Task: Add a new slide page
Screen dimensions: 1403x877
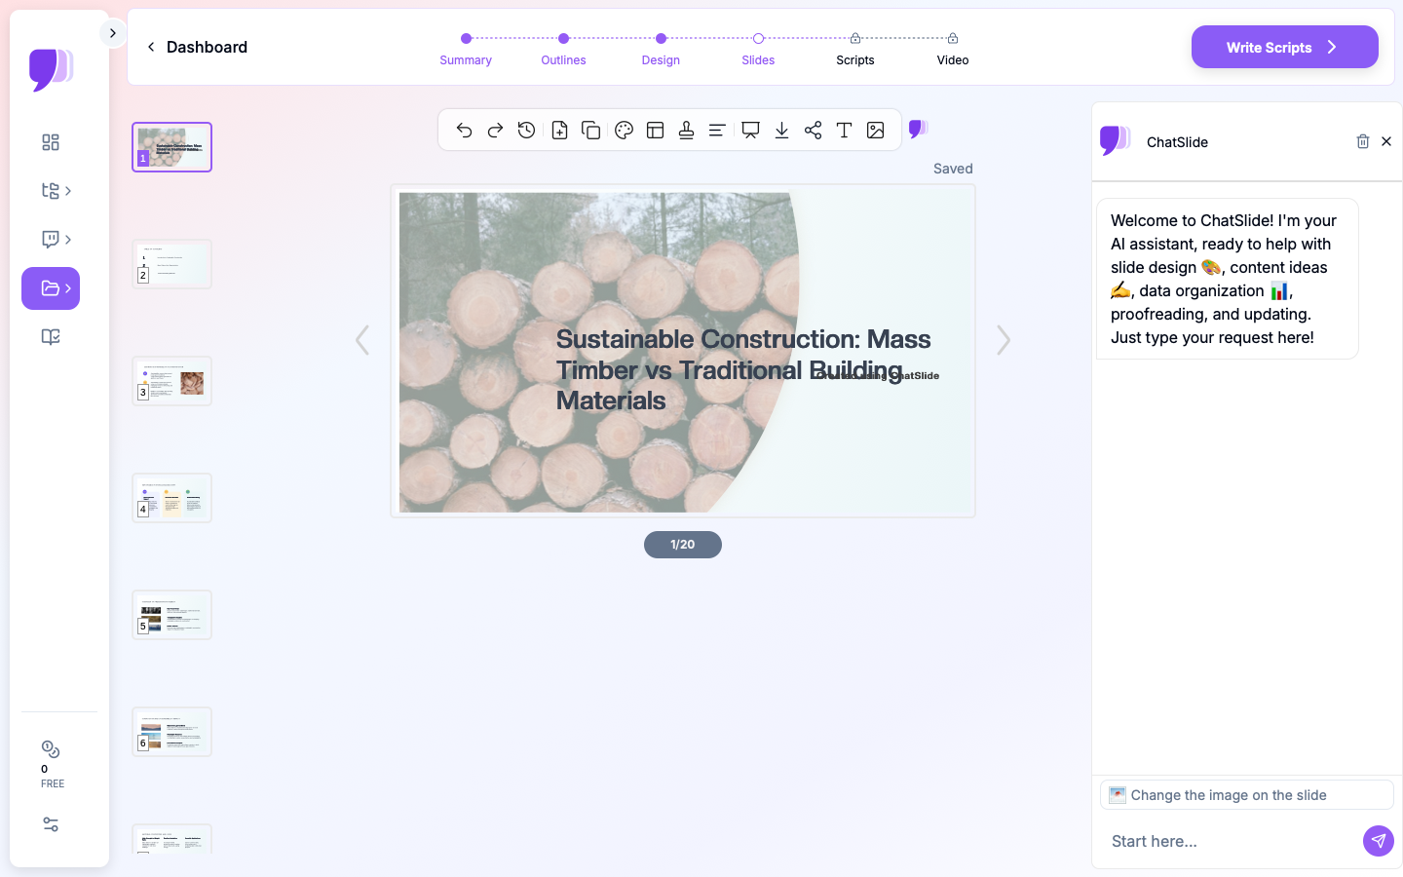Action: [x=559, y=131]
